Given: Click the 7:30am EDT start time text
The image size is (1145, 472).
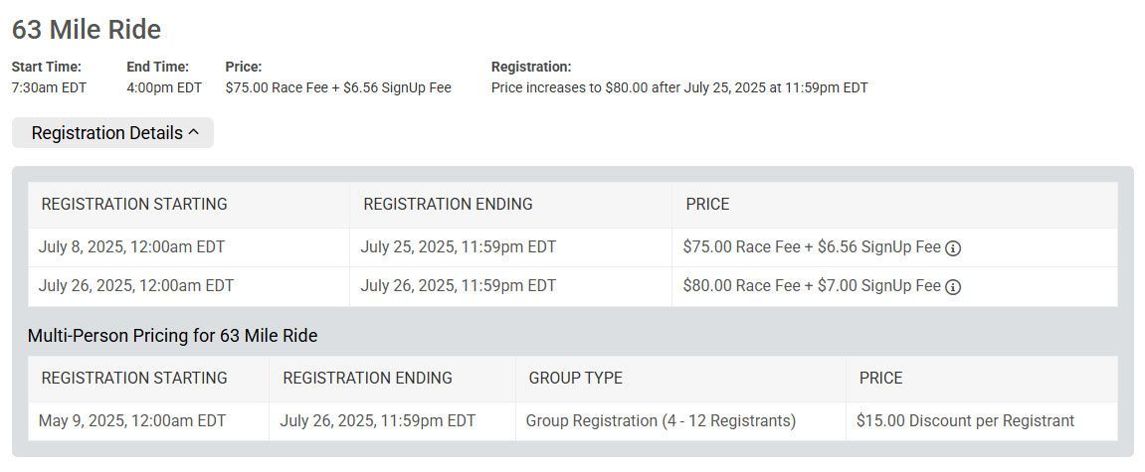Looking at the screenshot, I should [x=49, y=88].
